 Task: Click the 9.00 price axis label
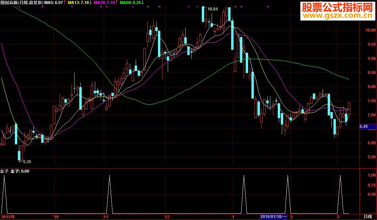(x=372, y=59)
